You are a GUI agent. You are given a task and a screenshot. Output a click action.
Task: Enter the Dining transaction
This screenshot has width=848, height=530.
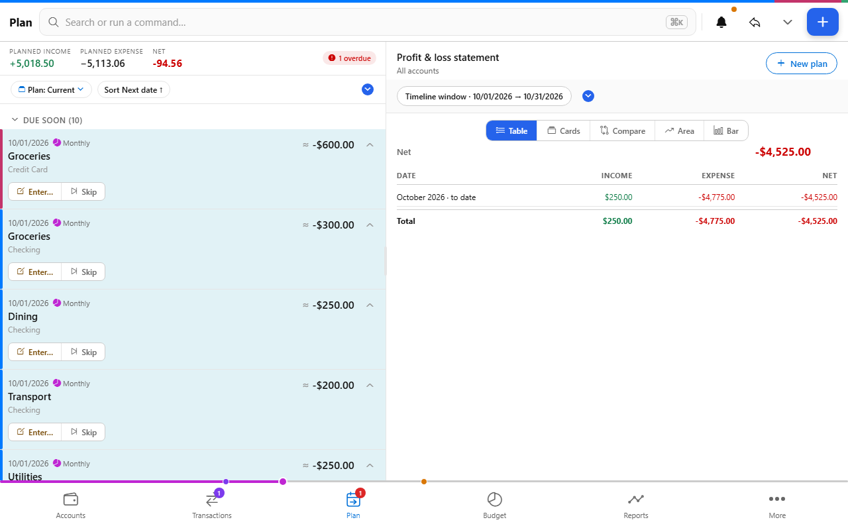(x=35, y=352)
